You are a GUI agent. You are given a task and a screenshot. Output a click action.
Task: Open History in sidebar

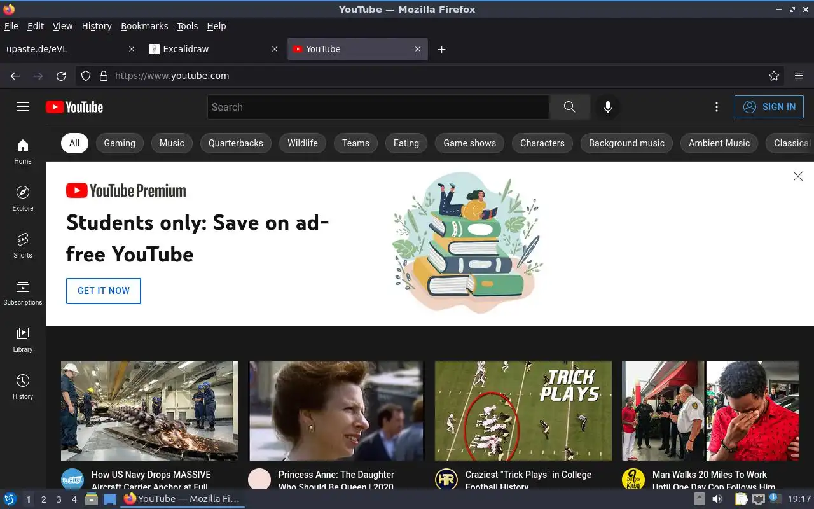23,387
